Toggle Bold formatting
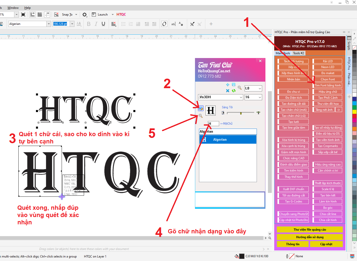This screenshot has width=357, height=261. (89, 24)
